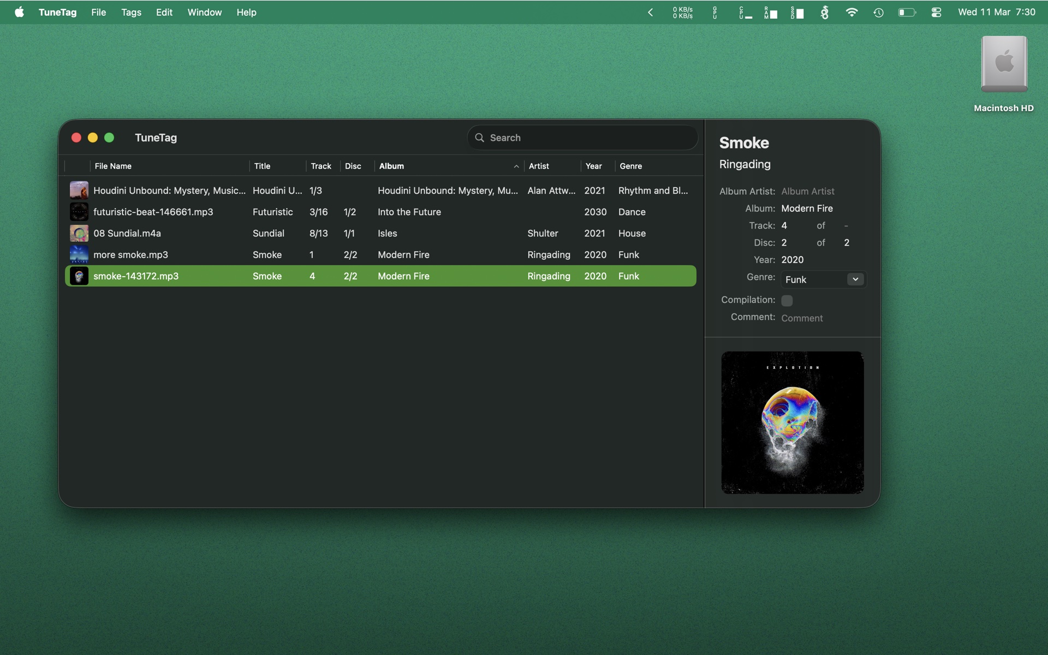
Task: Click the Wi-Fi status icon
Action: tap(851, 12)
